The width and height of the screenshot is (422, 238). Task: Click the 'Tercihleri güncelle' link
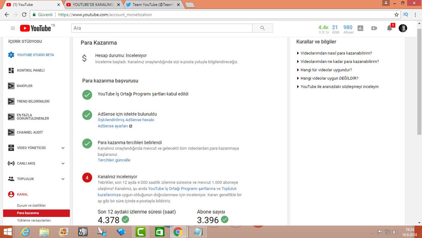114,160
